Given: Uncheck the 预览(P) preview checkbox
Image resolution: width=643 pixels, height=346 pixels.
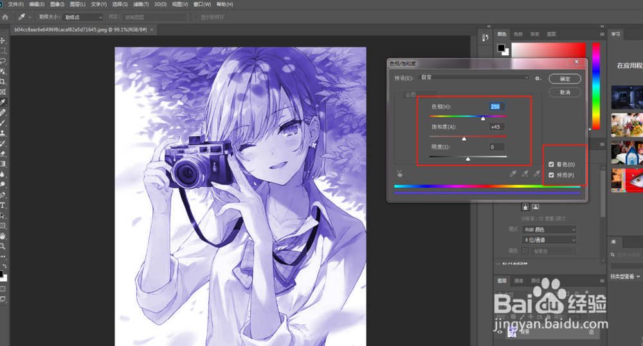Looking at the screenshot, I should tap(551, 175).
